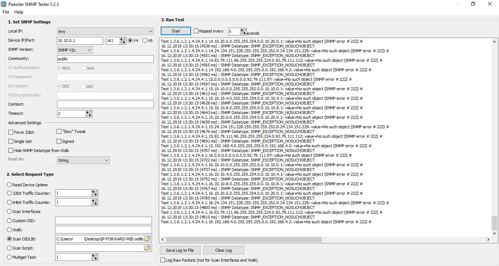Click the 32bit Traffic Counter value field
Viewport: 499px width, 266px height.
click(x=73, y=193)
